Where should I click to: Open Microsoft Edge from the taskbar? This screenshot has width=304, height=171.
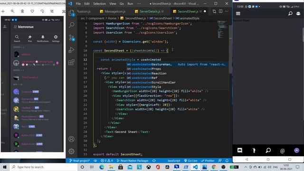102,167
